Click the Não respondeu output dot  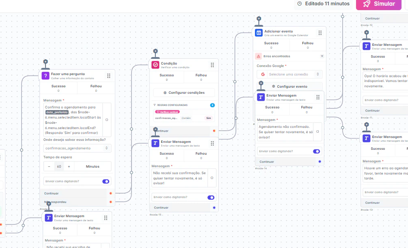click(110, 202)
